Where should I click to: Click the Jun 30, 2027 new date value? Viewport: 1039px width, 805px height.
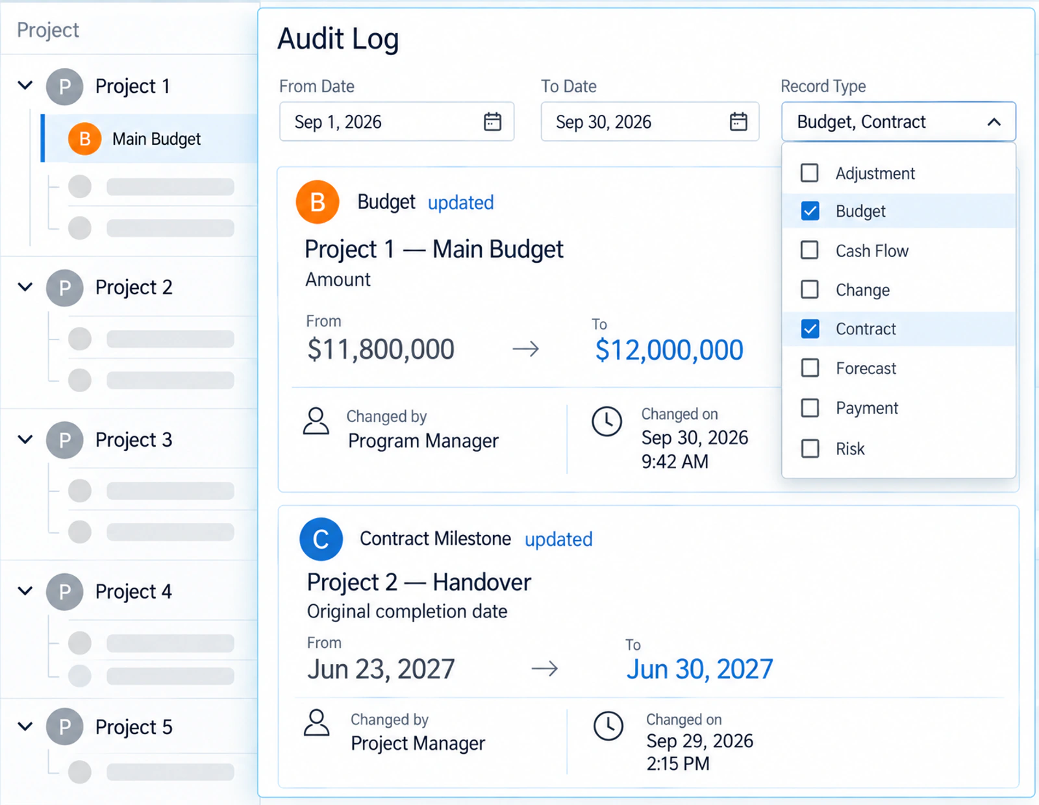pos(699,669)
